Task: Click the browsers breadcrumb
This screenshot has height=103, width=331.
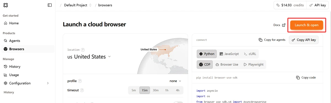Action: pos(105,5)
